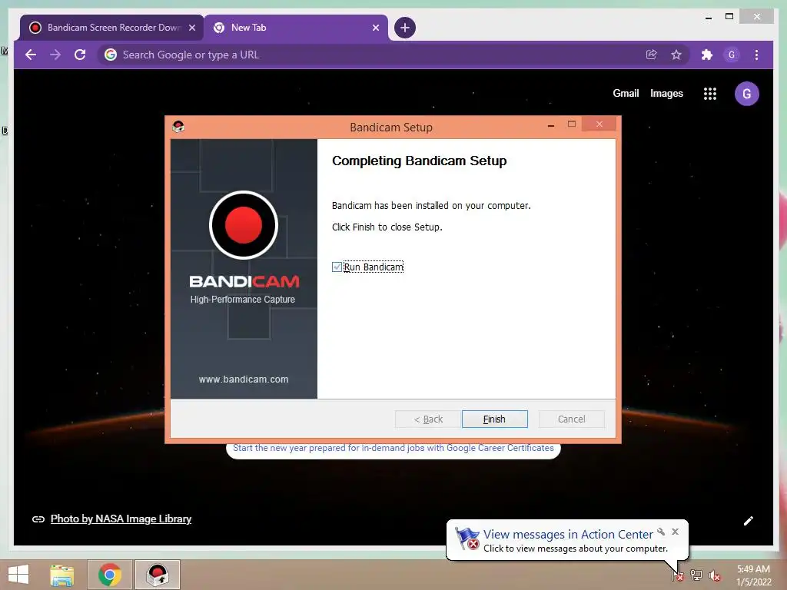Open Google Career Certificates promo link
787x590 pixels.
pyautogui.click(x=393, y=448)
